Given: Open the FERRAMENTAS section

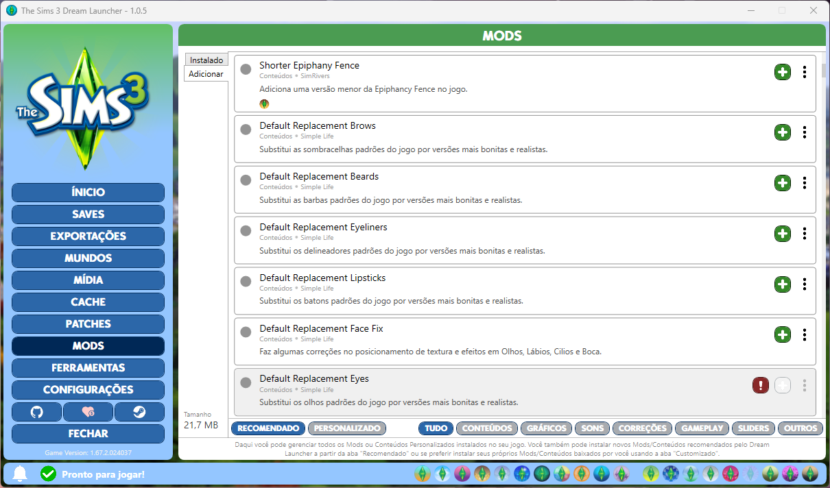Looking at the screenshot, I should coord(88,368).
